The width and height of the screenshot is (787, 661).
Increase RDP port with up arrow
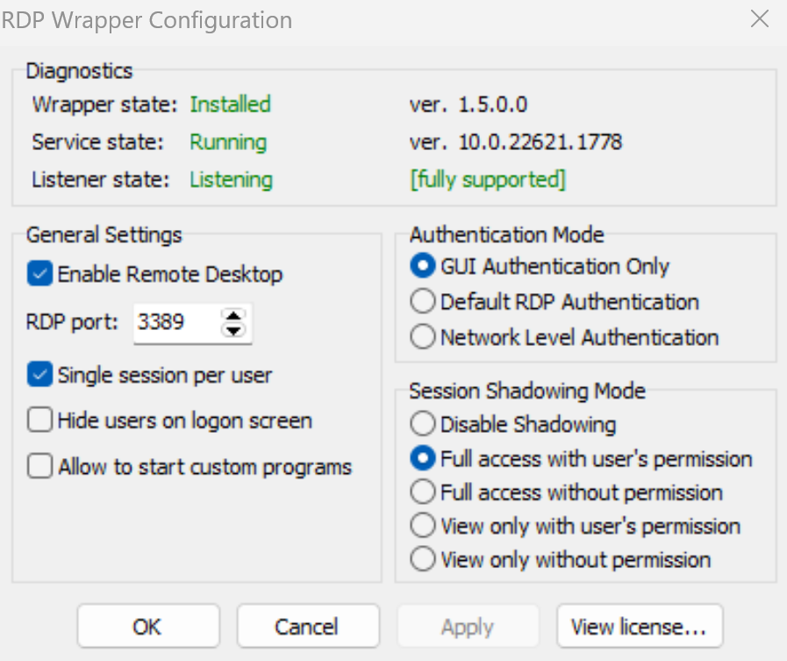(x=233, y=315)
